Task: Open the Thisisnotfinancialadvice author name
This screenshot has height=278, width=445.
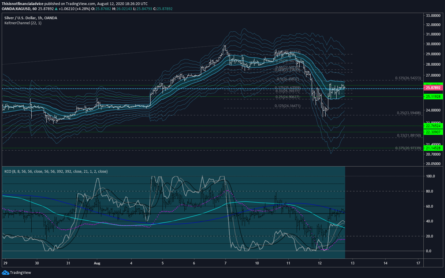Action: tap(22, 4)
